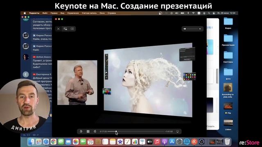The image size is (262, 147).
Task: Open the Фото folder on the desktop
Action: pos(228,73)
